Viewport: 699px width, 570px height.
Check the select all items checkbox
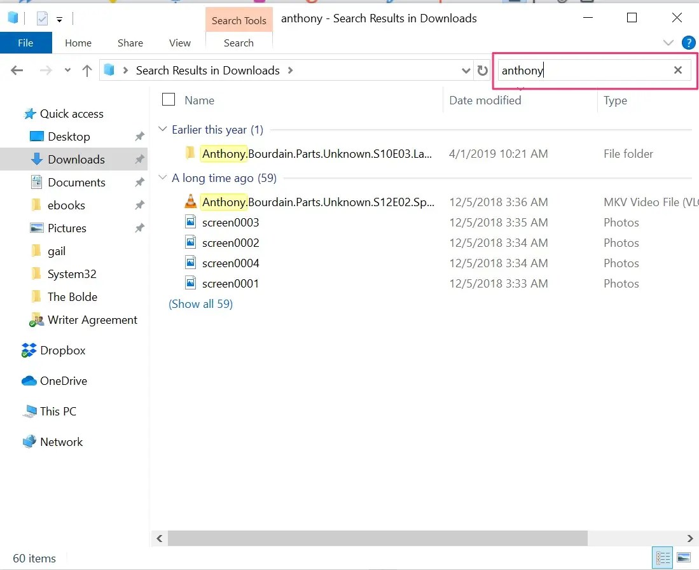pyautogui.click(x=169, y=99)
